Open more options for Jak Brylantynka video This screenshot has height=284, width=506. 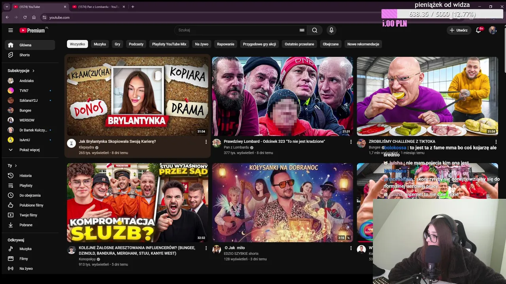click(x=206, y=142)
